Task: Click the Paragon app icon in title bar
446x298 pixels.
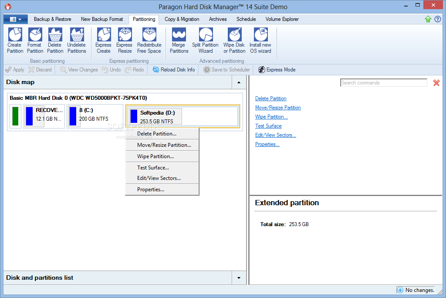Action: click(x=8, y=7)
